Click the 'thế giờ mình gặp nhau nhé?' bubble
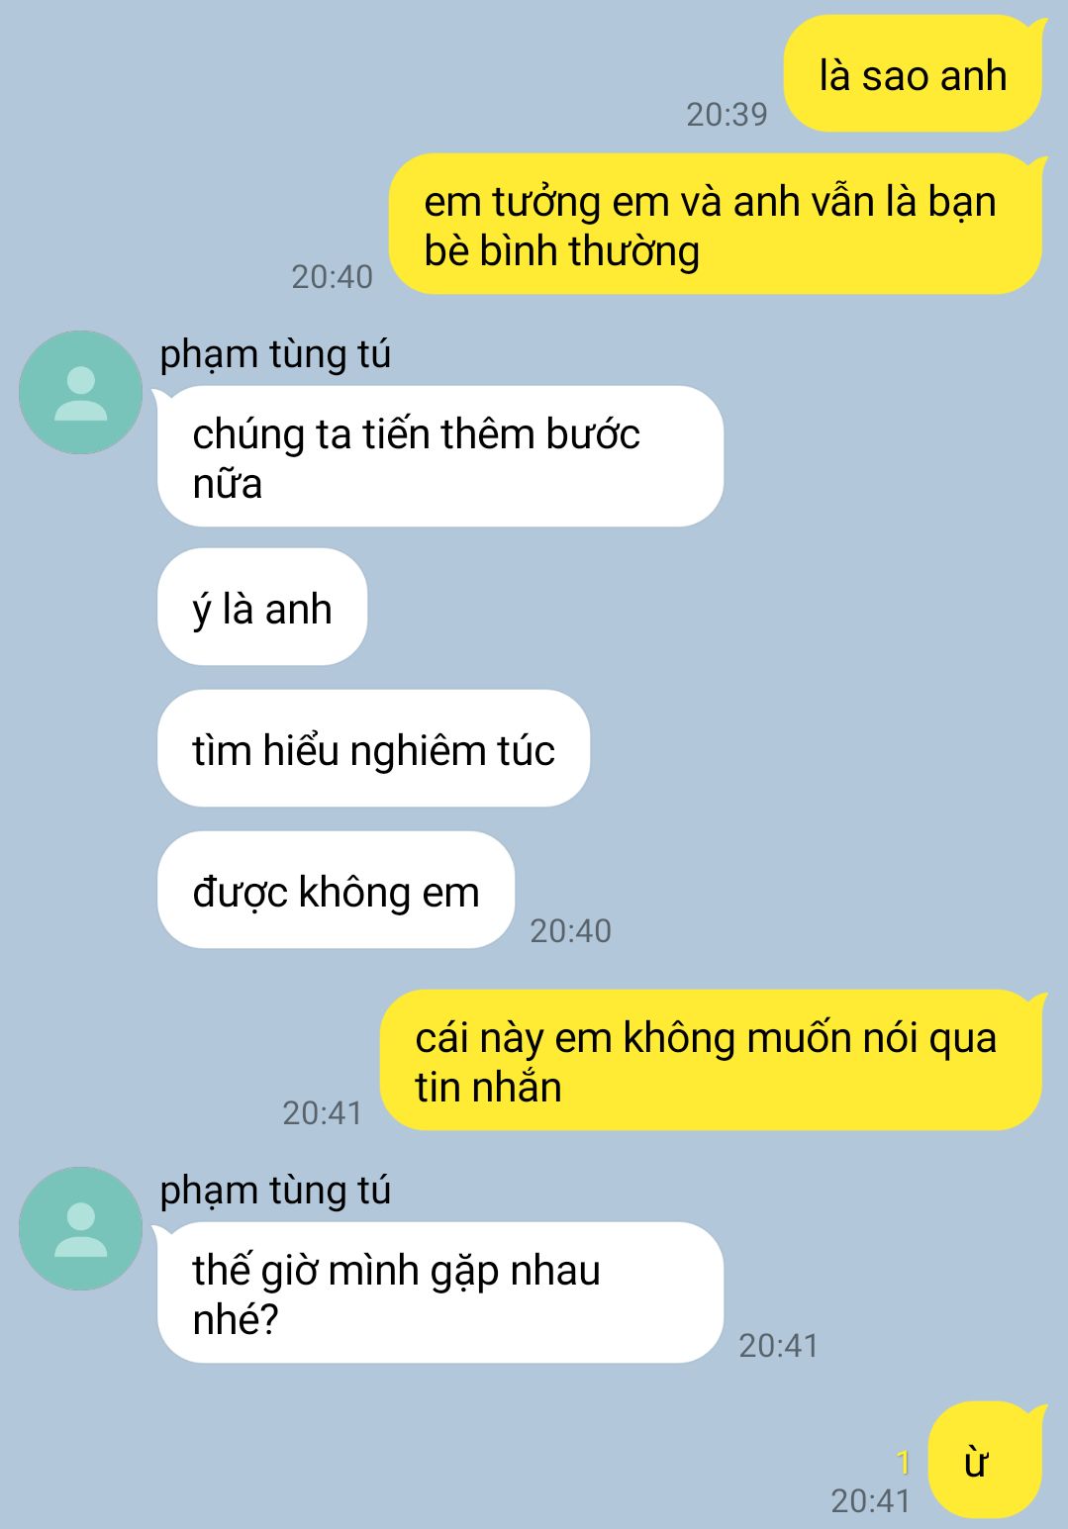 tap(440, 1293)
